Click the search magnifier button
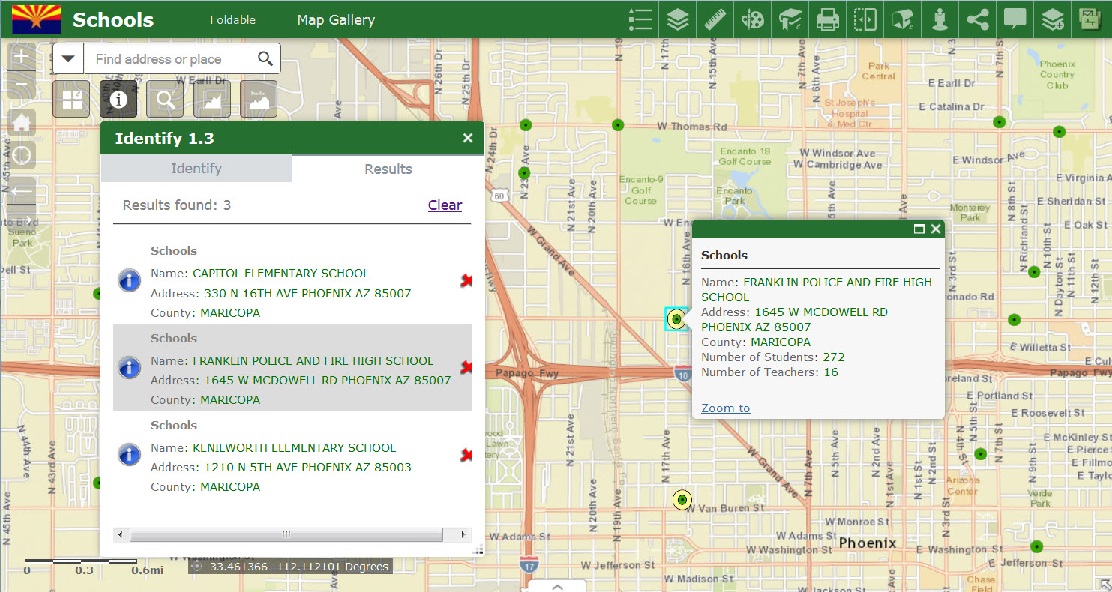This screenshot has width=1112, height=592. (265, 58)
